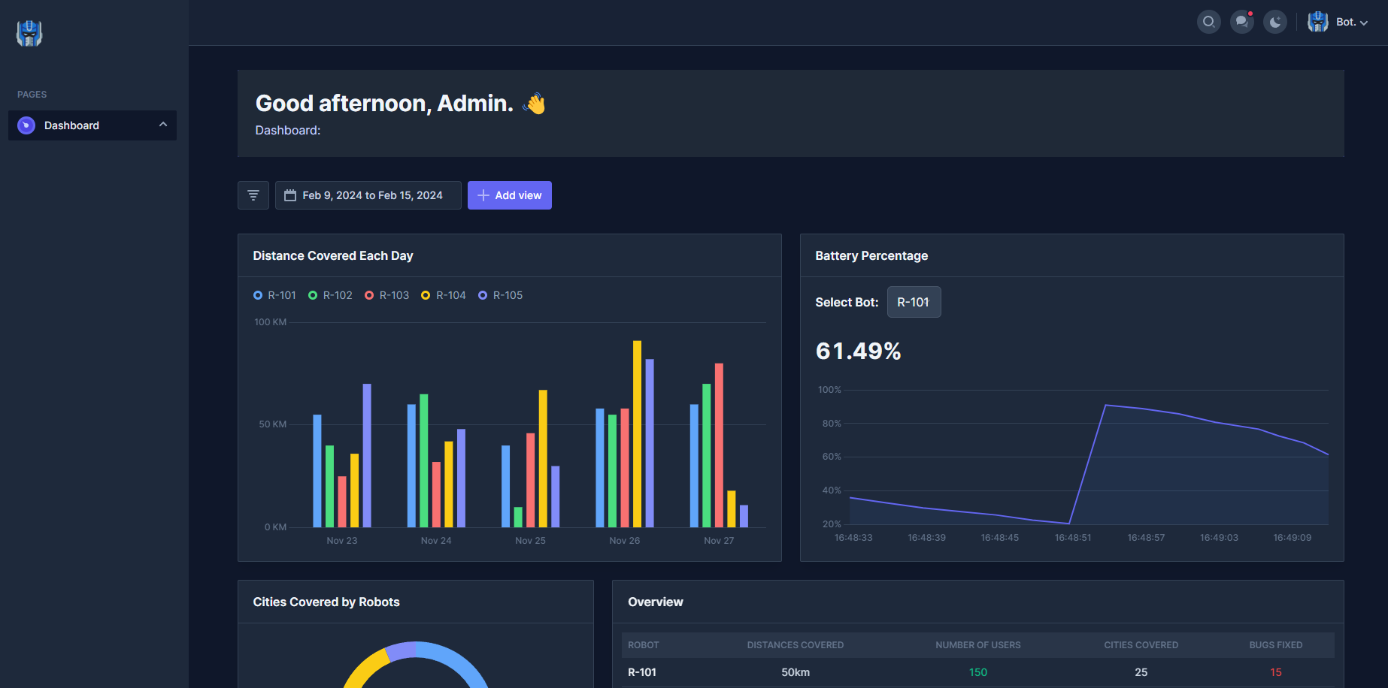Screen dimensions: 1388x688
Task: Click the 61.49% battery value
Action: coord(858,351)
